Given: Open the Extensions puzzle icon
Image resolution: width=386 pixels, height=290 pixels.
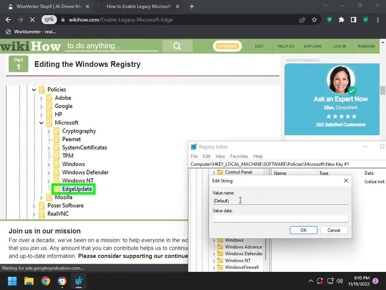Looking at the screenshot, I should pos(342,20).
